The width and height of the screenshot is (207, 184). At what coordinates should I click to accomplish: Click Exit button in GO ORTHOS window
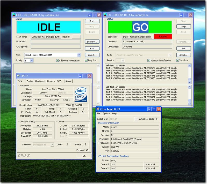(183, 49)
